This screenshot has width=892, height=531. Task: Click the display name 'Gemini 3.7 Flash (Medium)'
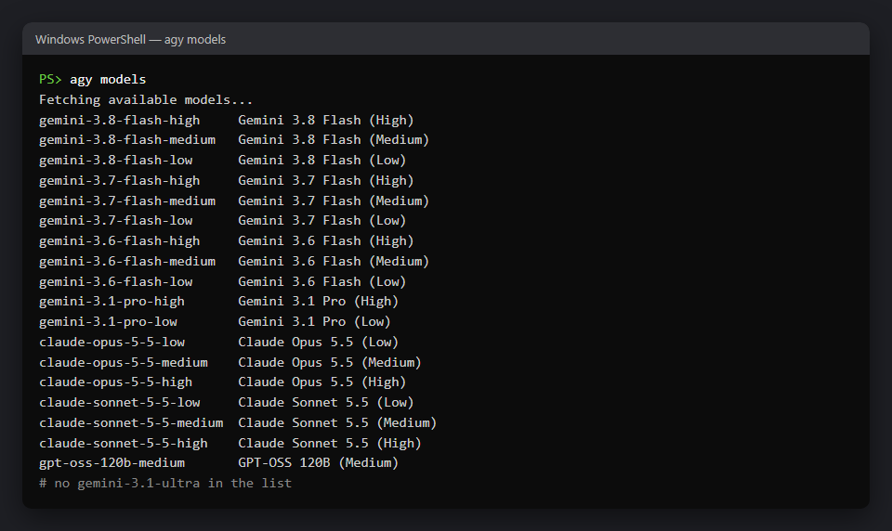[x=334, y=201]
